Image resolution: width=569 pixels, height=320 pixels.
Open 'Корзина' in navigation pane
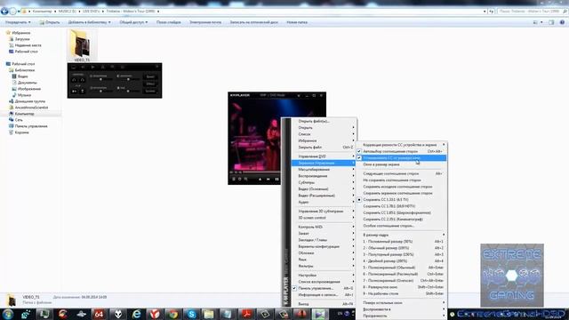click(x=21, y=132)
